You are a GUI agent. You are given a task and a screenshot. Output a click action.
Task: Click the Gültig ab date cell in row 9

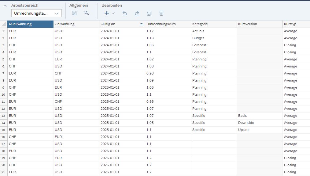pyautogui.click(x=122, y=88)
